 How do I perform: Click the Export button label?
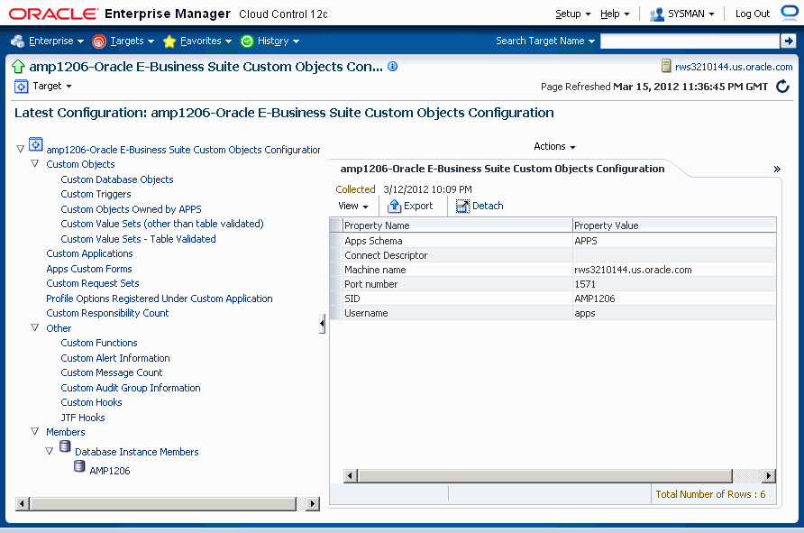pyautogui.click(x=418, y=206)
